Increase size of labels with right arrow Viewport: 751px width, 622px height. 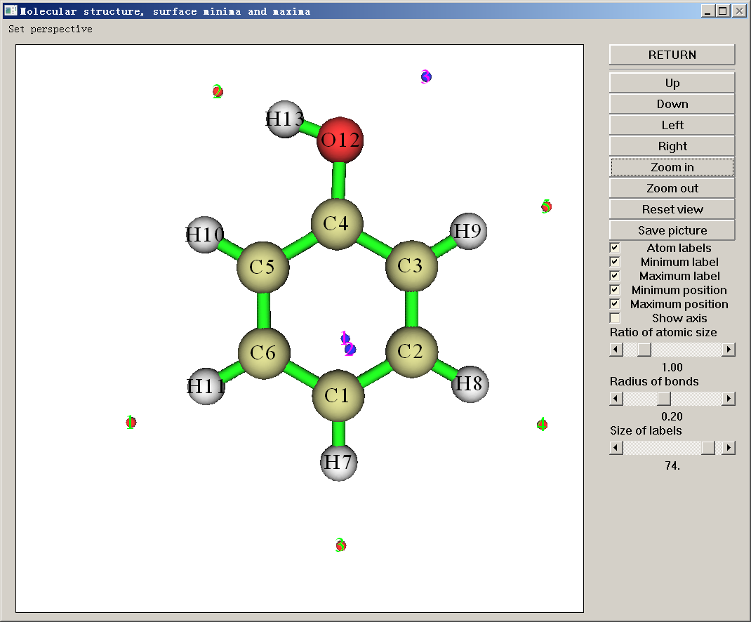pos(729,448)
